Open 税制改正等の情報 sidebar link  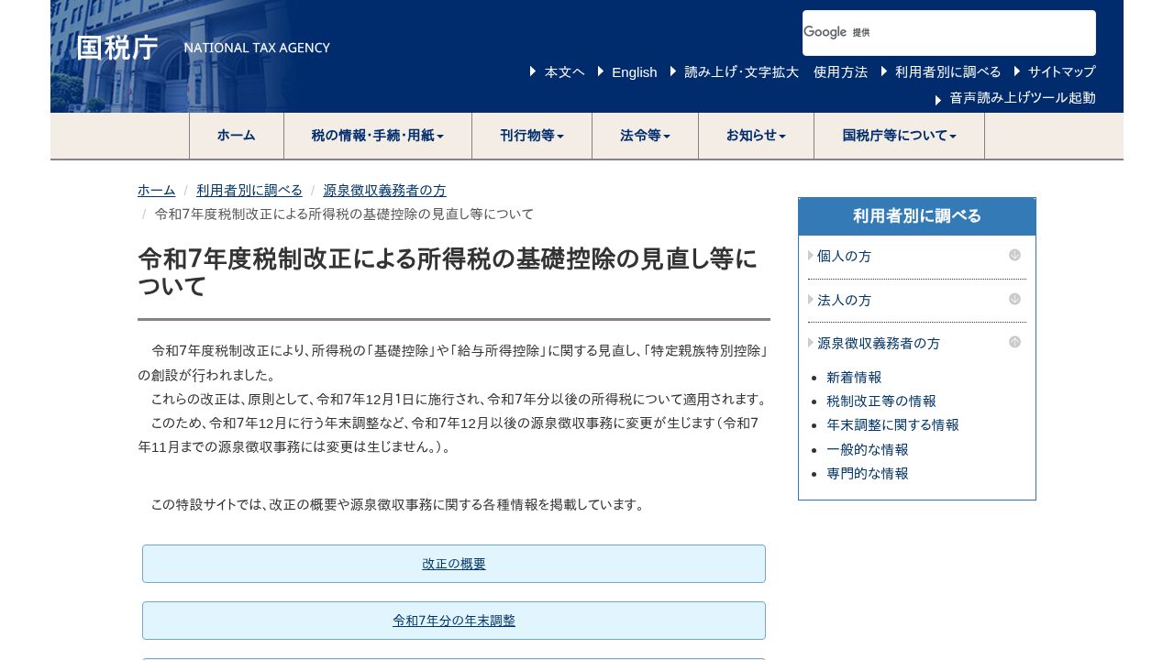pyautogui.click(x=881, y=401)
